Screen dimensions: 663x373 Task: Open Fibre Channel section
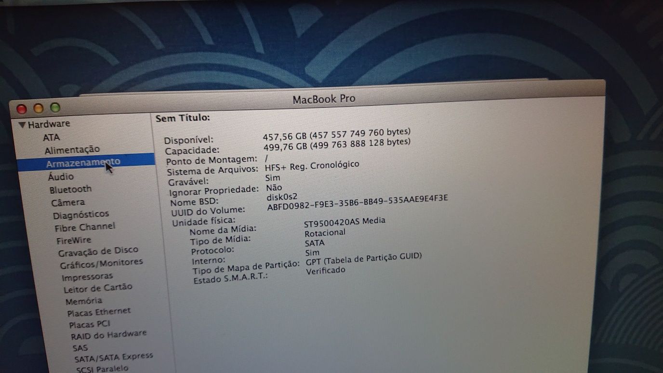click(85, 227)
